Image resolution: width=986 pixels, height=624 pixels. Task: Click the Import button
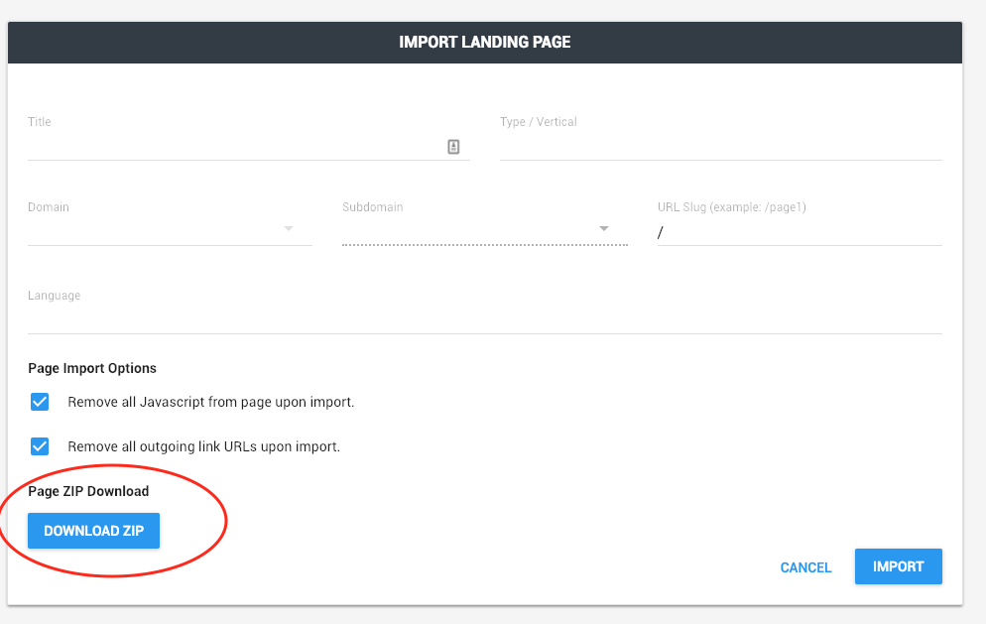pos(899,566)
